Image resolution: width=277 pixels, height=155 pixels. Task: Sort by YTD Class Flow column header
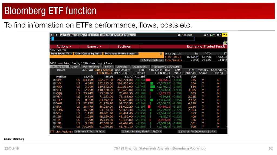pyautogui.click(x=159, y=72)
